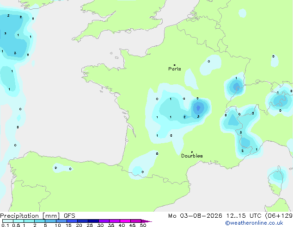The width and height of the screenshot is (293, 227).
Task: Click the arrow tip at the legend's end
Action: pos(146,221)
